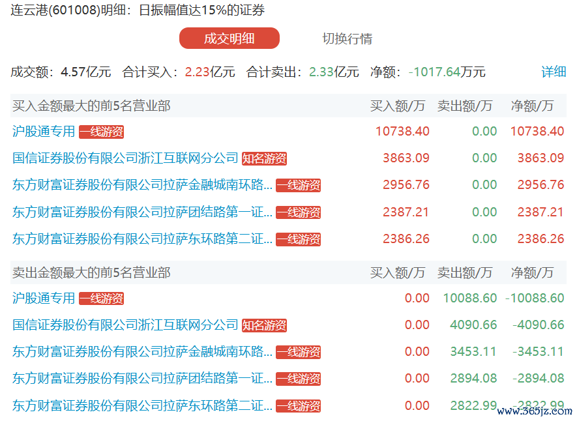Open the 详细 link
Viewport: 577px width, 421px height.
click(x=554, y=72)
